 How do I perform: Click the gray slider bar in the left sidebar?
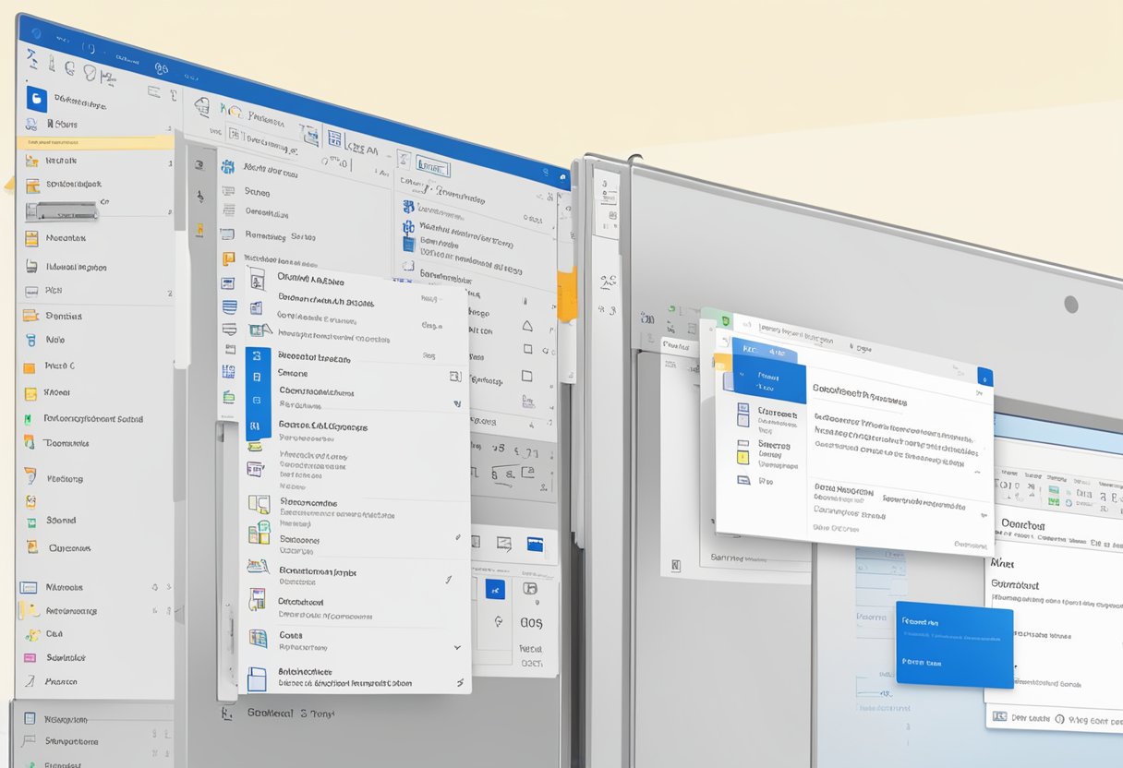[x=61, y=211]
